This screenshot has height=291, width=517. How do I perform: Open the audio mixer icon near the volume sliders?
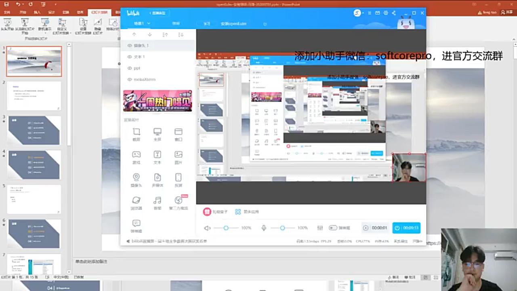(319, 228)
